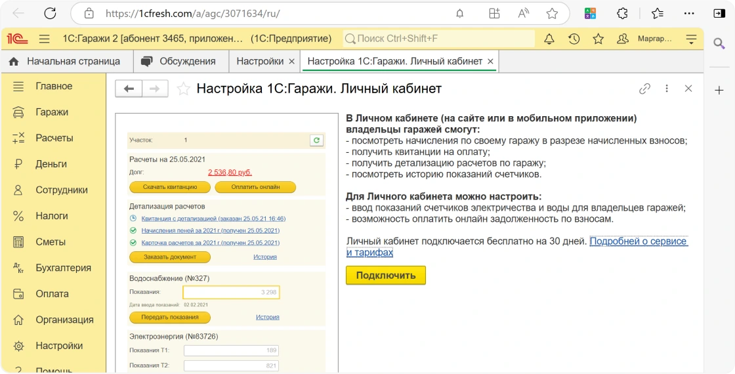Open Главное section in sidebar
The height and width of the screenshot is (374, 735).
pos(53,86)
